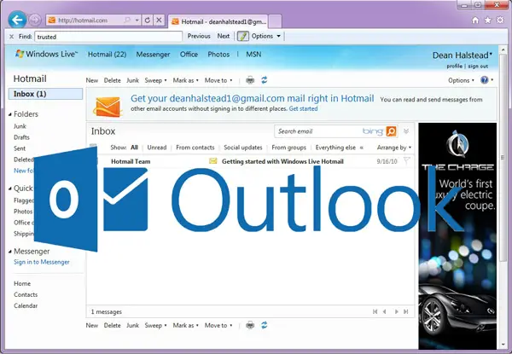Click Get started link

tap(303, 108)
